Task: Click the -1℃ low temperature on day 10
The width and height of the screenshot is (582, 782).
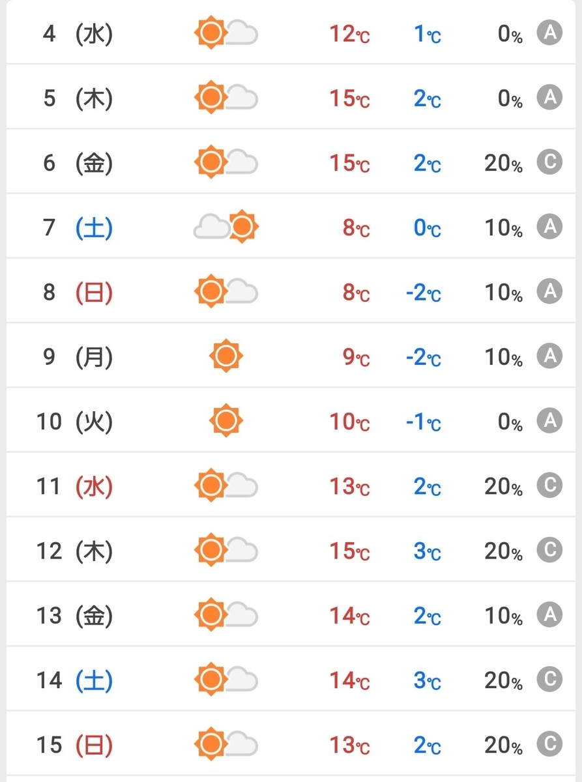Action: [x=423, y=422]
